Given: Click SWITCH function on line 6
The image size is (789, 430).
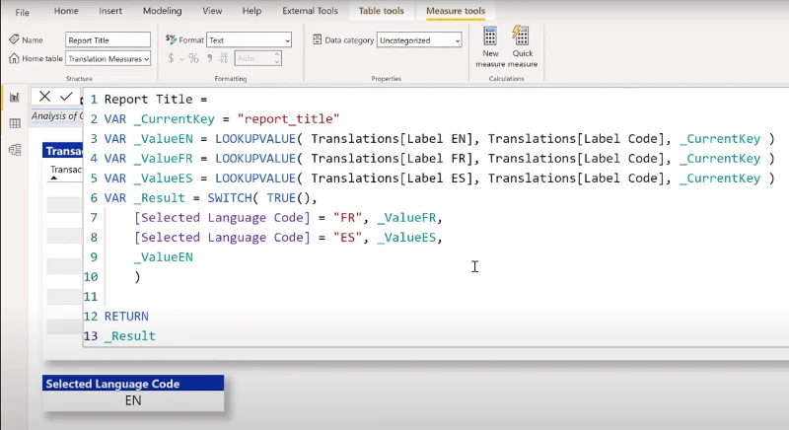Looking at the screenshot, I should 230,197.
